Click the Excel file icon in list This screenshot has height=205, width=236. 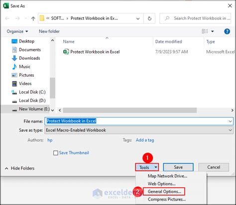pyautogui.click(x=66, y=52)
